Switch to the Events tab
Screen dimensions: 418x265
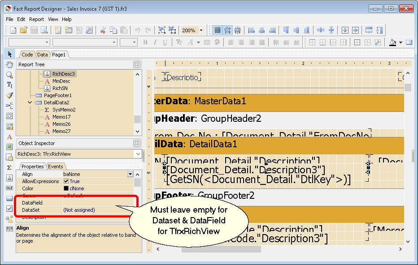click(x=56, y=167)
